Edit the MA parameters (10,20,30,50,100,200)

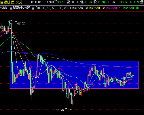[53, 8]
